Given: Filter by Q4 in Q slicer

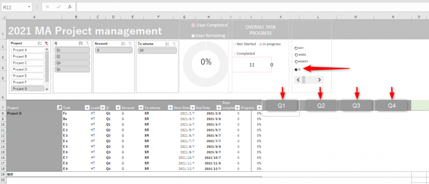Looking at the screenshot, I should (x=72, y=69).
